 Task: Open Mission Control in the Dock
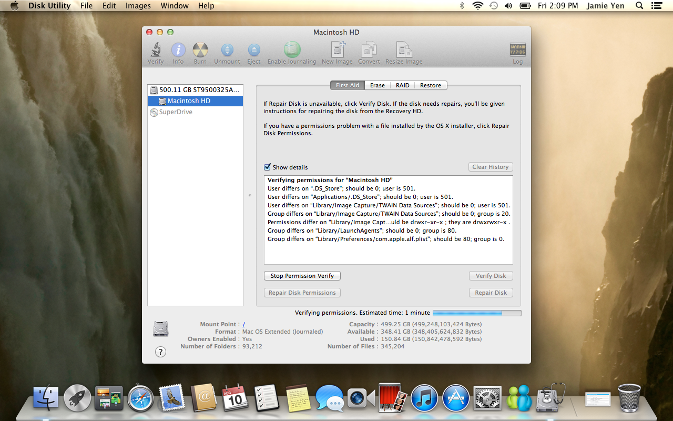point(109,398)
